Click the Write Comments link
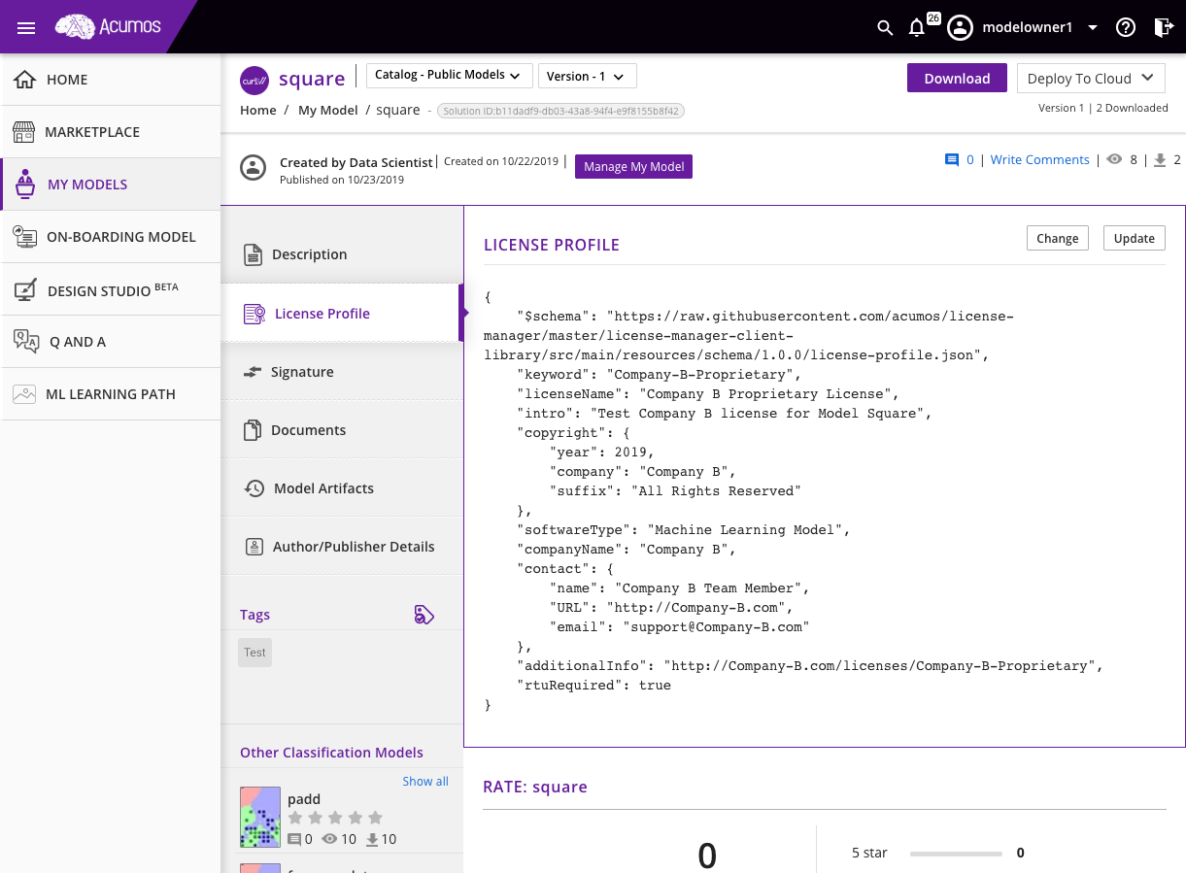1186x873 pixels. pyautogui.click(x=1039, y=160)
